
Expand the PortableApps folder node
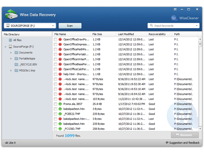[11, 59]
